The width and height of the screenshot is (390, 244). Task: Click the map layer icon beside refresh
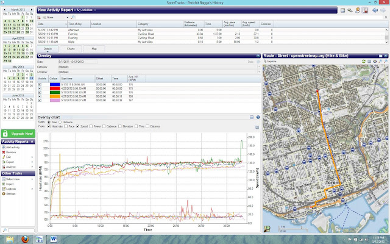[369, 61]
